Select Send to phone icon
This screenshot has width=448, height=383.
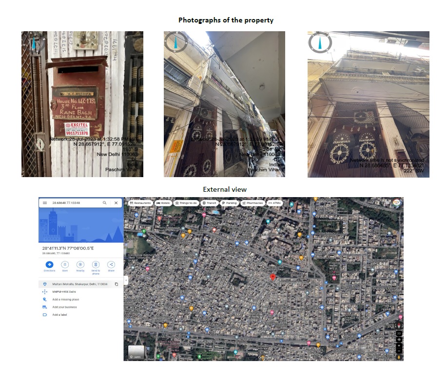tap(96, 264)
